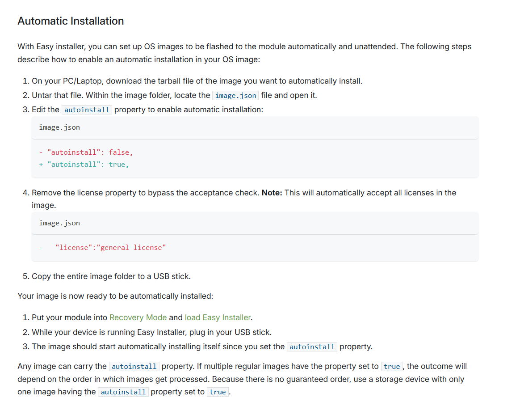The image size is (520, 406).
Task: Select the removed "license":"general license" line
Action: [x=110, y=248]
